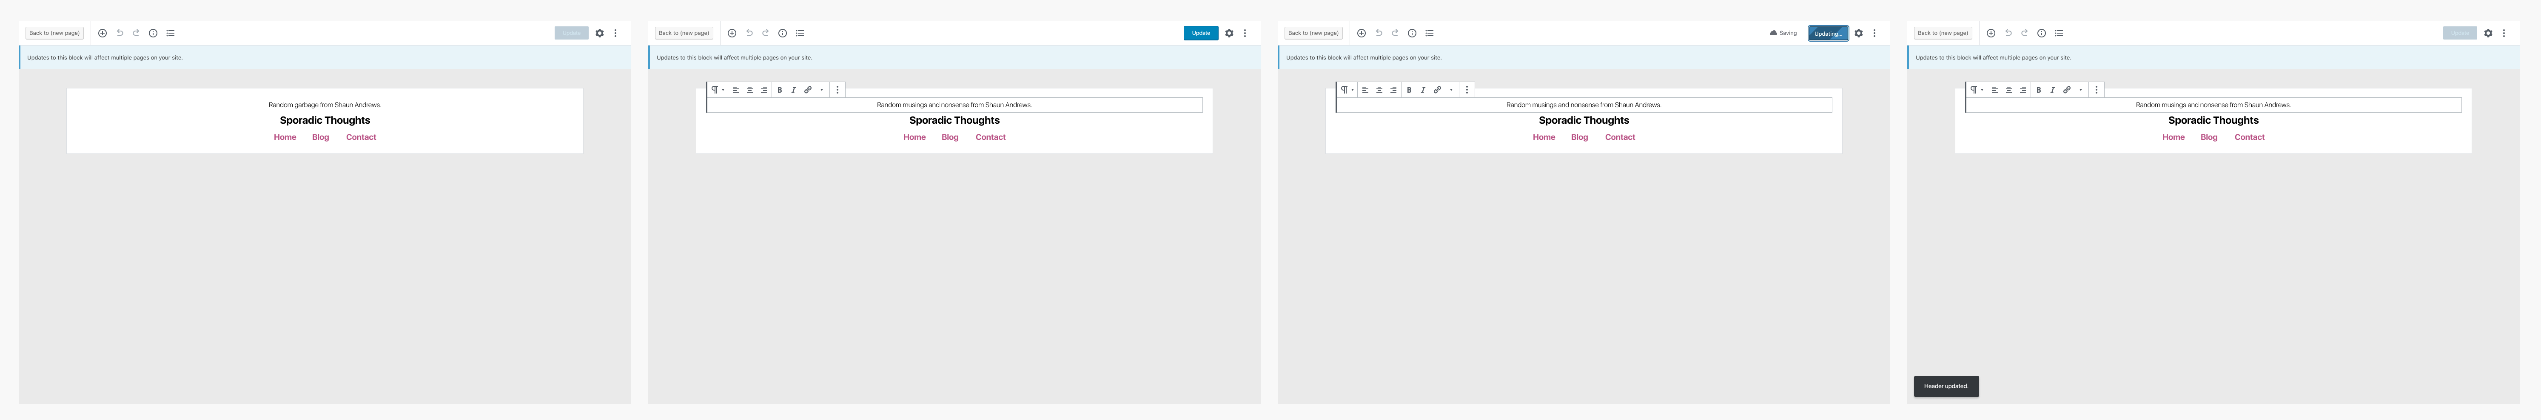This screenshot has width=2541, height=420.
Task: Expand more rich text controls, second panel
Action: (x=822, y=90)
